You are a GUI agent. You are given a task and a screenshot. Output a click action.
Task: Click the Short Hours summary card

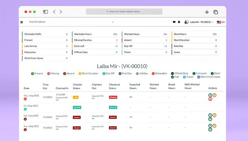coord(195,34)
